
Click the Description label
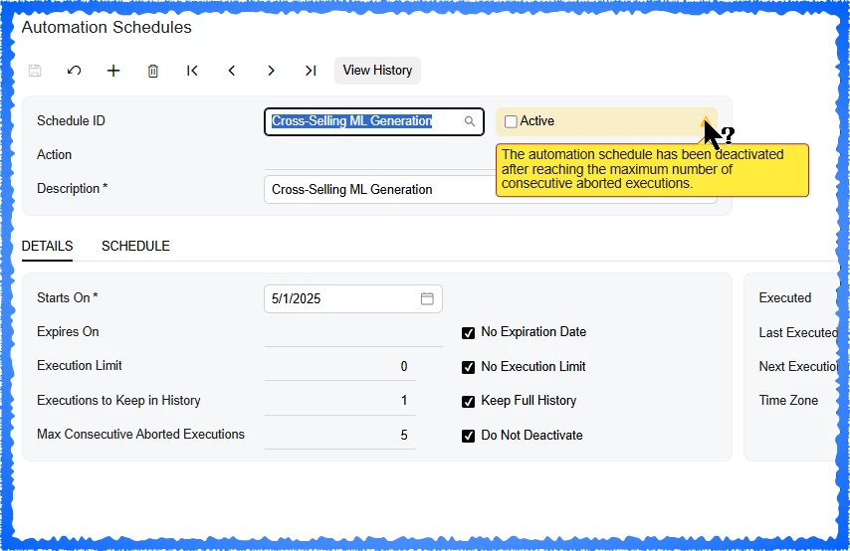tap(72, 189)
